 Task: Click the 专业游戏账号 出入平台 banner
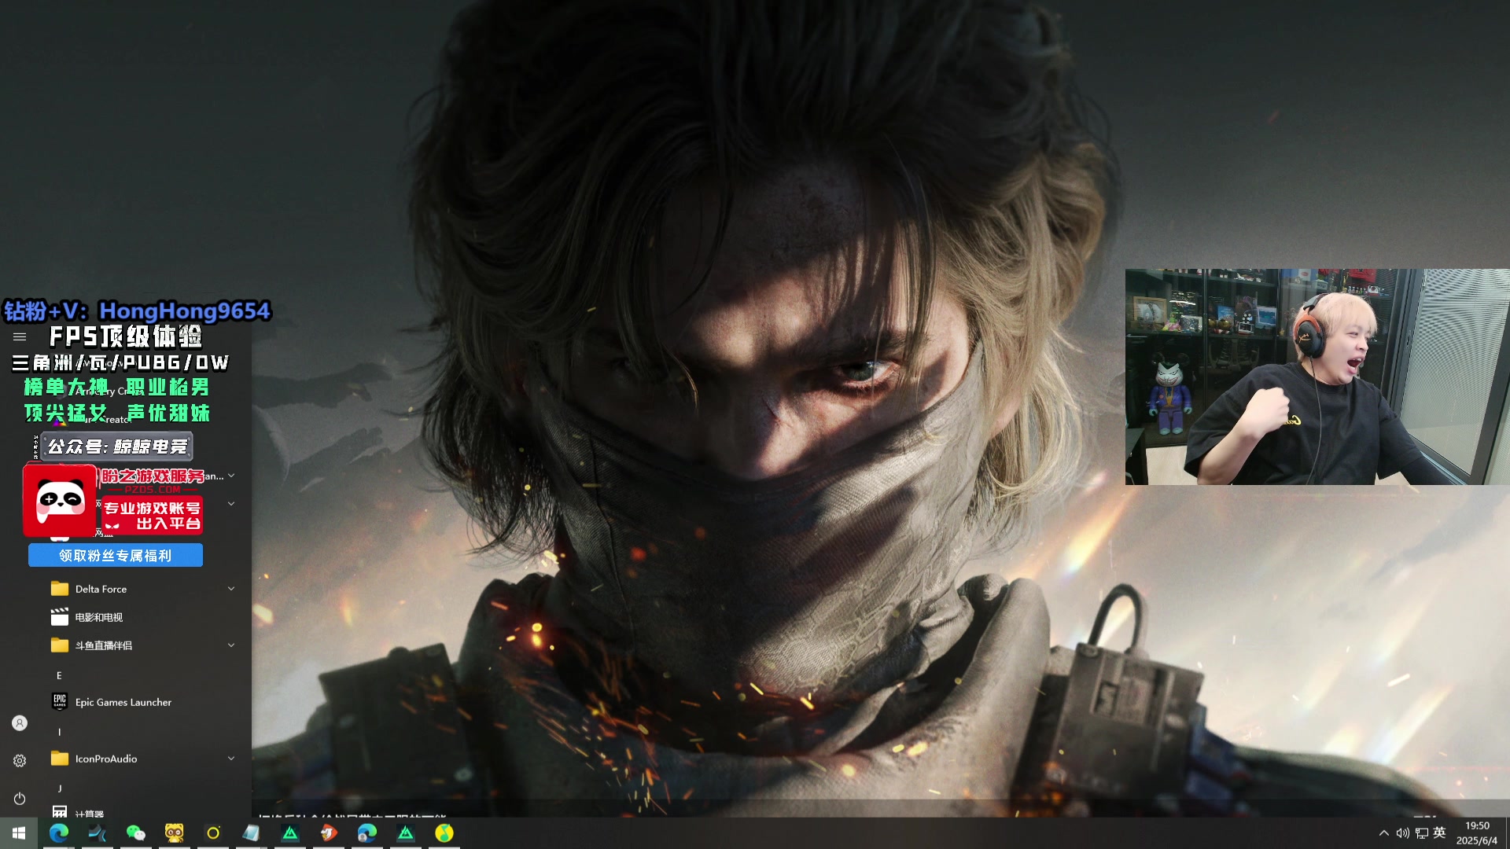pyautogui.click(x=153, y=516)
